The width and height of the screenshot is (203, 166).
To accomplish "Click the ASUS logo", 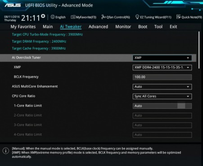I will pos(13,5).
